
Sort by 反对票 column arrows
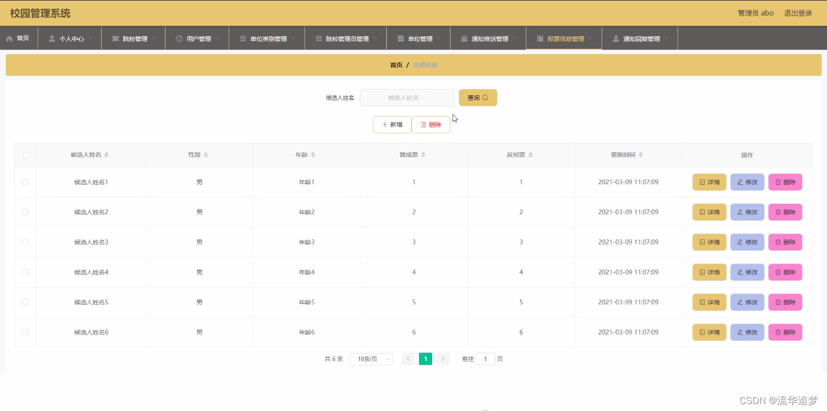(x=530, y=155)
